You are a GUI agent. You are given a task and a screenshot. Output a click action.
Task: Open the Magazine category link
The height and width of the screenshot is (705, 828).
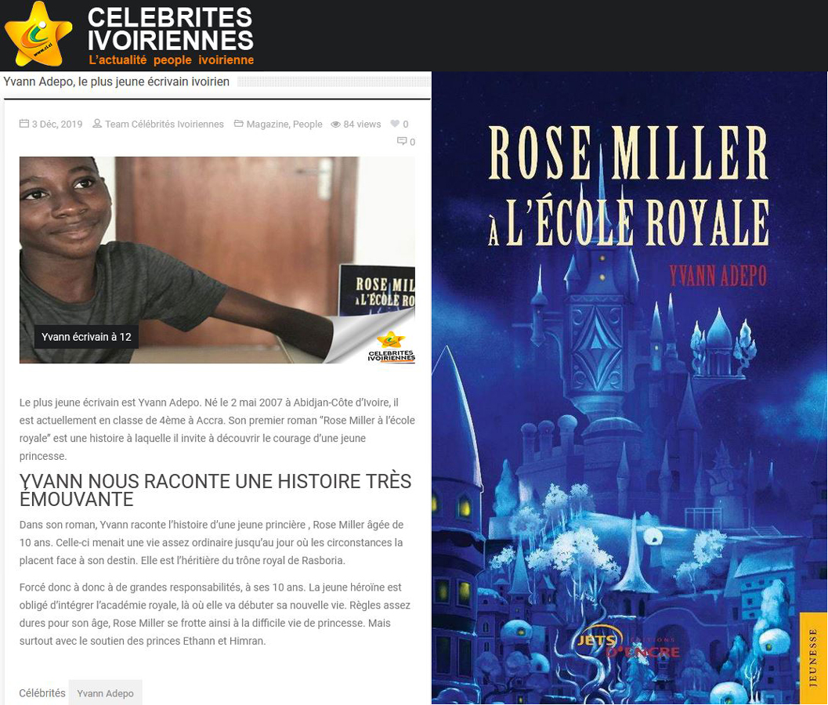pyautogui.click(x=267, y=124)
